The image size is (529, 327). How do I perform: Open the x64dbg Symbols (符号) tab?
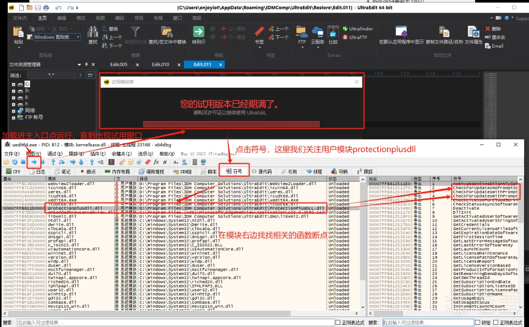pyautogui.click(x=234, y=171)
